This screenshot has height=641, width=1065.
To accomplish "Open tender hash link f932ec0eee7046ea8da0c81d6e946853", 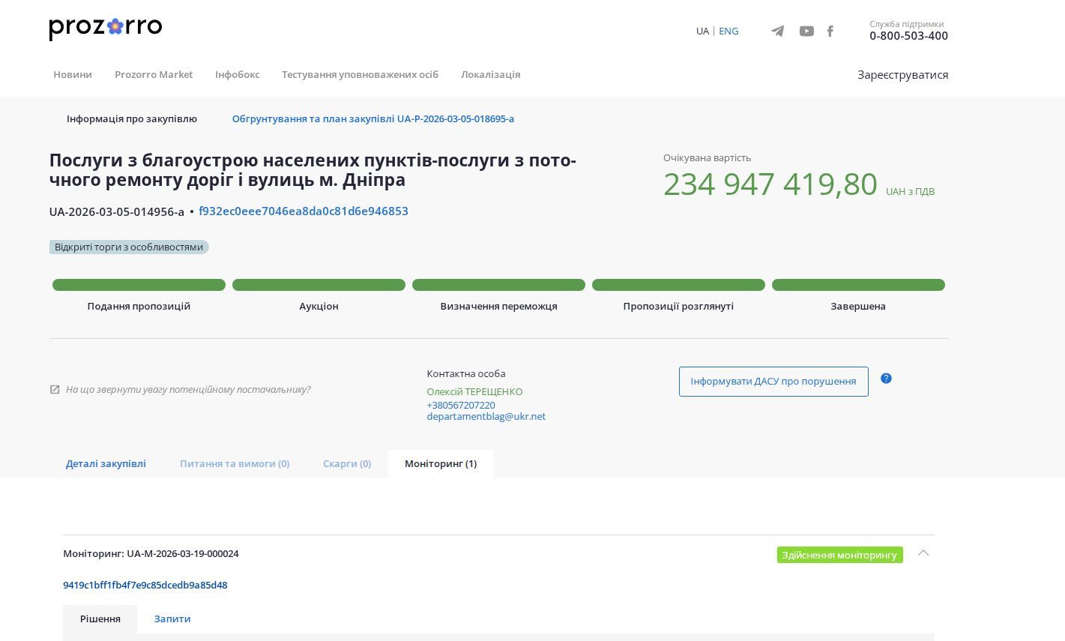I will (x=303, y=211).
